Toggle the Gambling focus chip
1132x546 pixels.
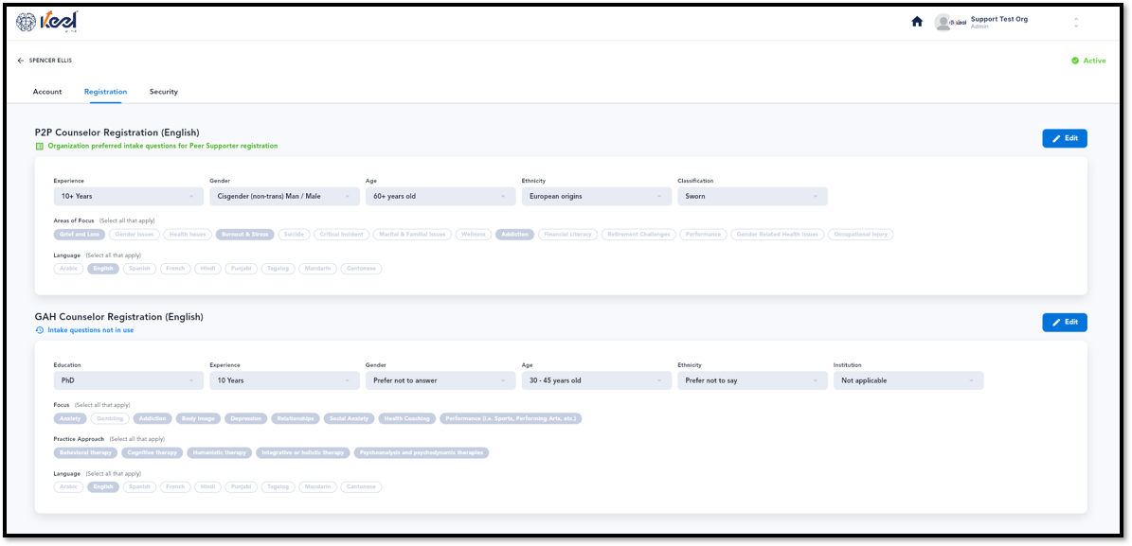[111, 418]
